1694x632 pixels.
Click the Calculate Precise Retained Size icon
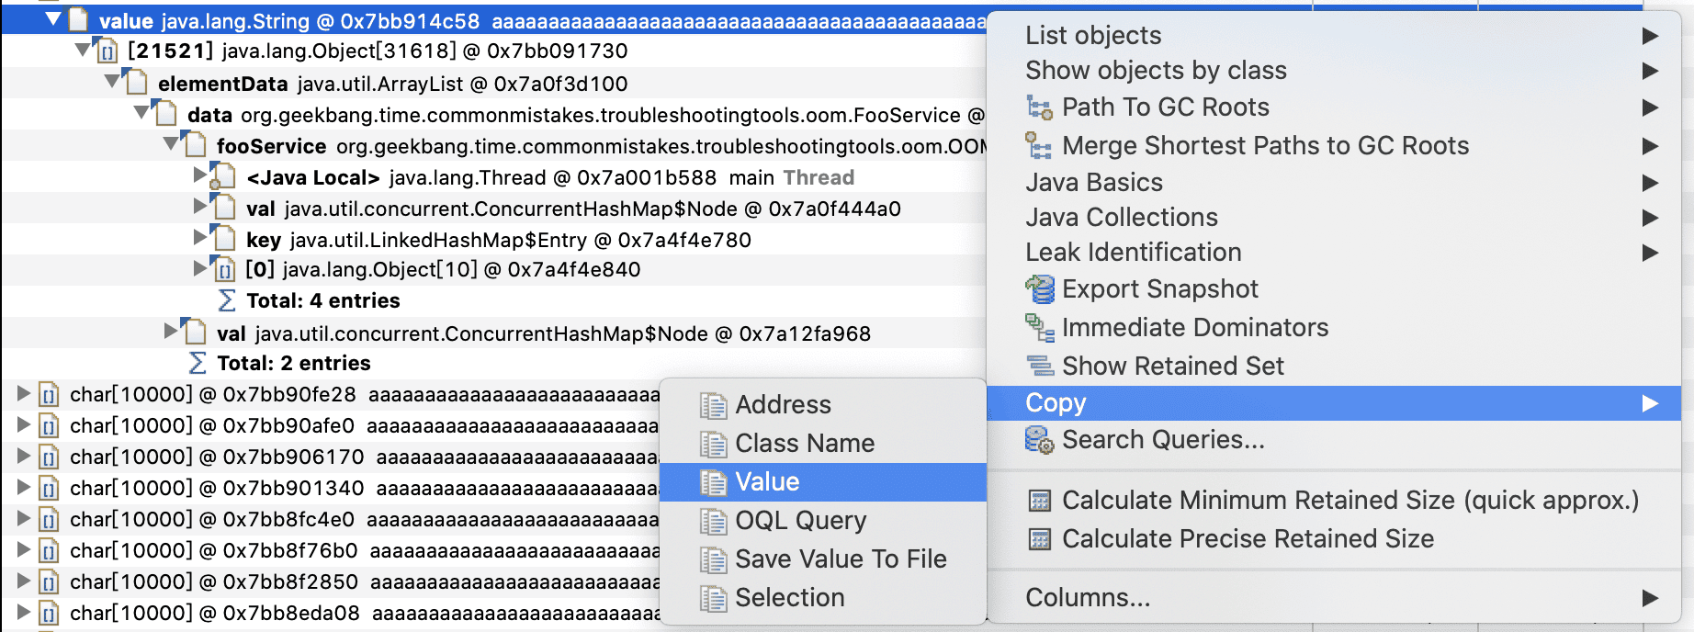(1039, 539)
